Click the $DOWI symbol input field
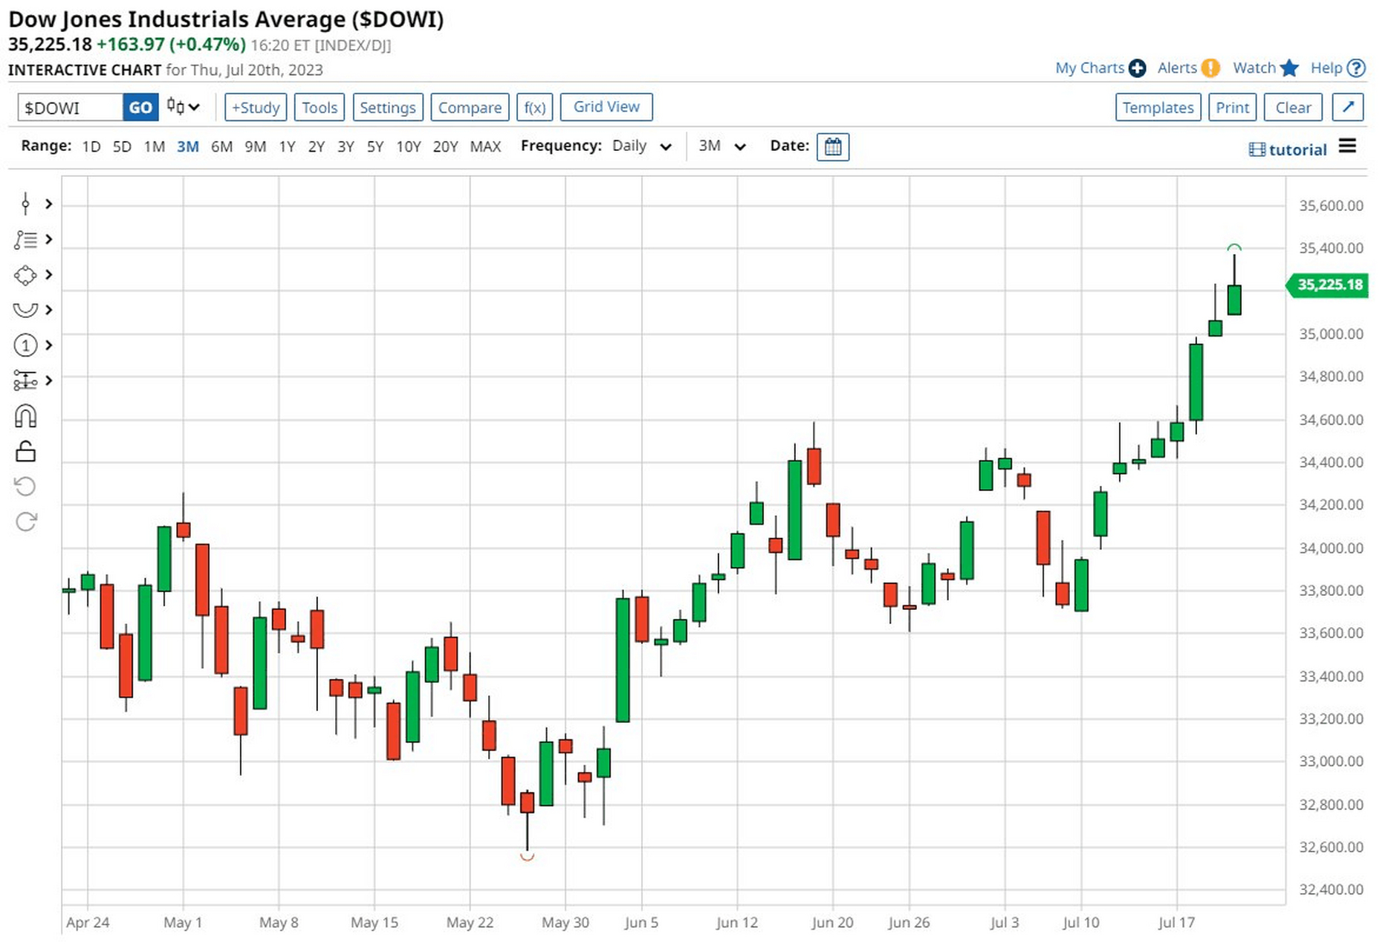Screen dimensions: 1391x951 71,108
